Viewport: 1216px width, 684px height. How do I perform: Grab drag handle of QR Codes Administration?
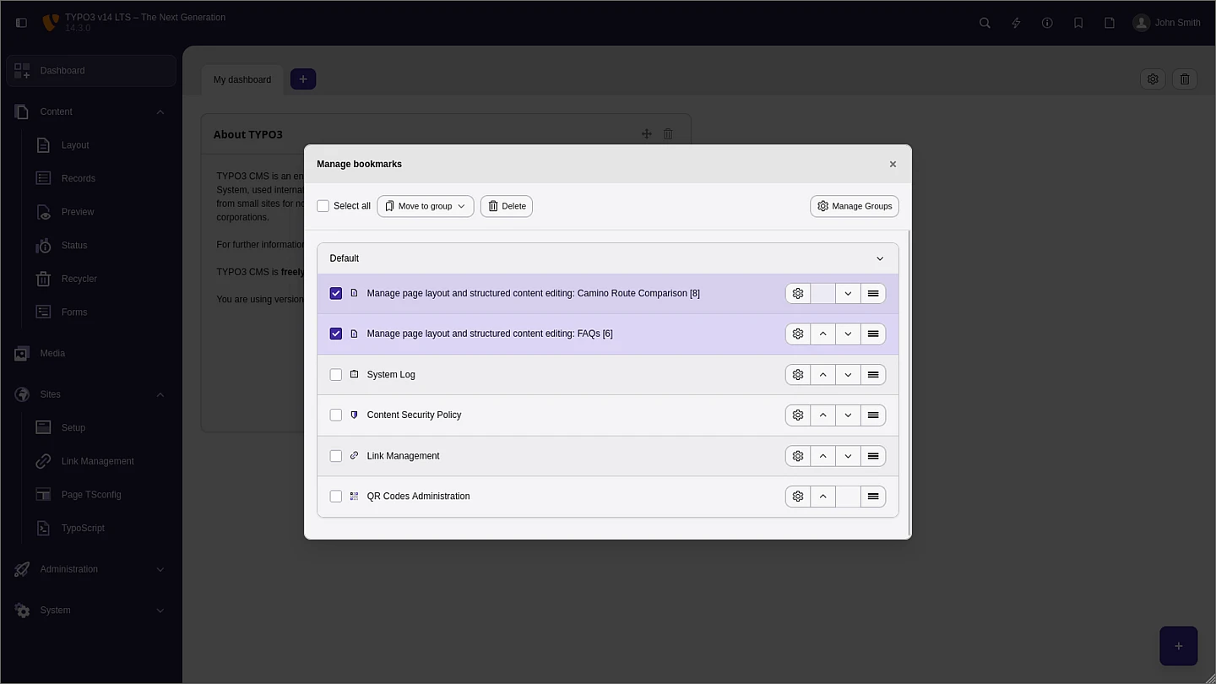(873, 497)
